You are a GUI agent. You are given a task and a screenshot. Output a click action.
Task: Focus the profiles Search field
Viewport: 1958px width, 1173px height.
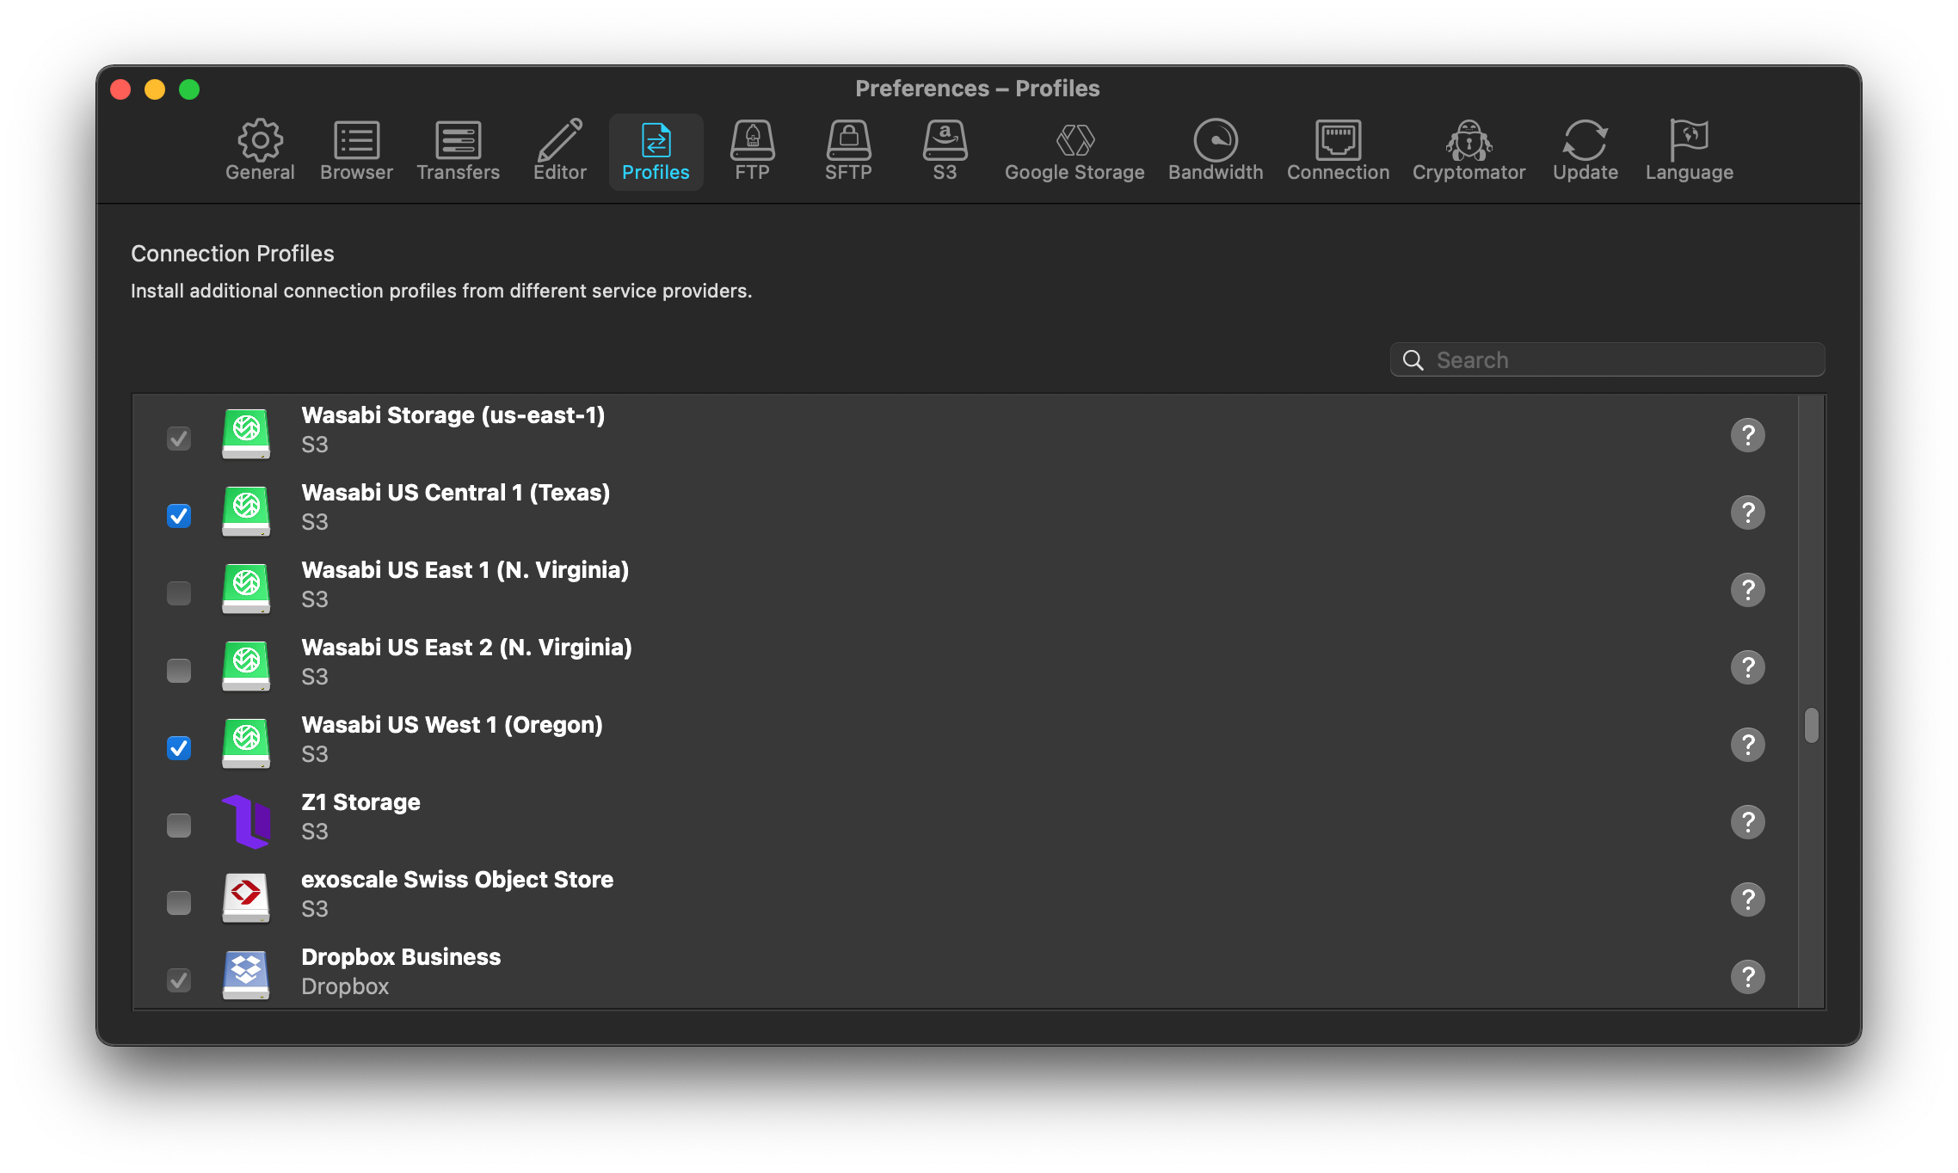click(1607, 360)
